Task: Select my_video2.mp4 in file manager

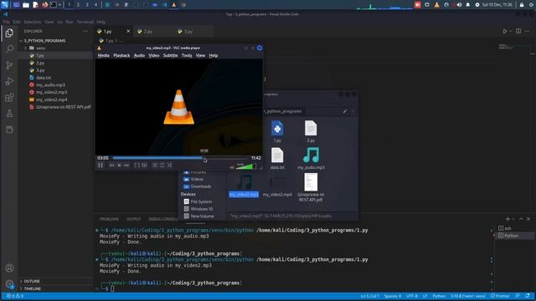Action: click(x=277, y=186)
